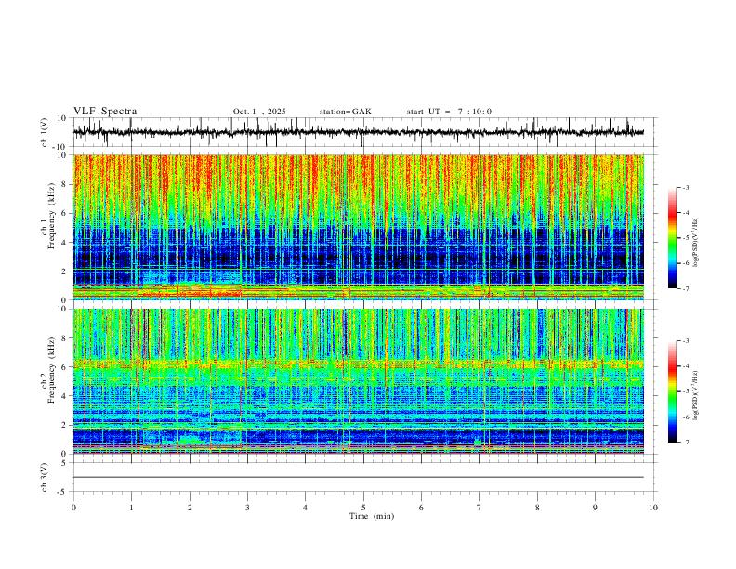The image size is (736, 569).
Task: Click the 'VLF Spectra' plot title
Action: point(105,112)
